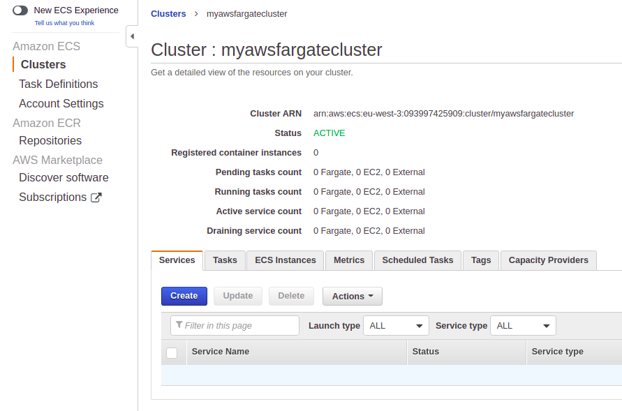Open the Launch type dropdown

click(396, 326)
